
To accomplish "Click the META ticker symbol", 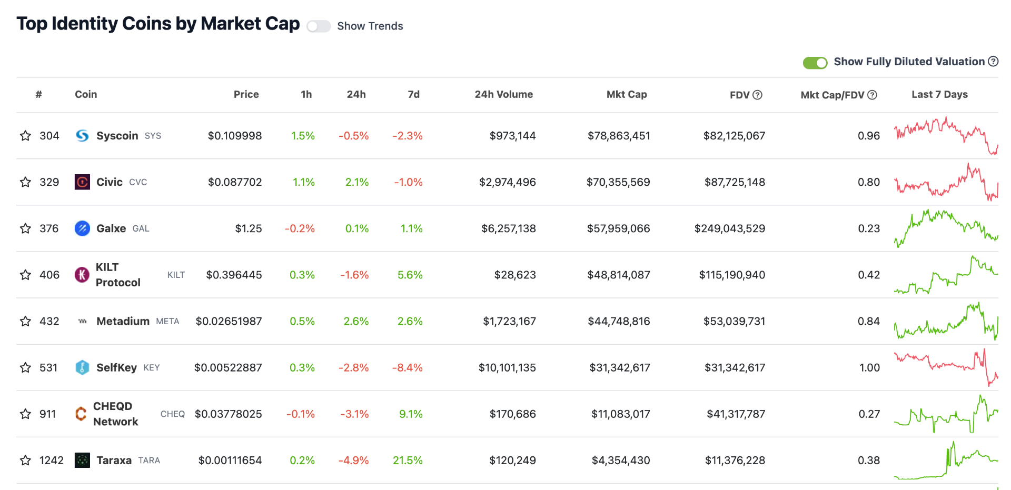I will (168, 322).
